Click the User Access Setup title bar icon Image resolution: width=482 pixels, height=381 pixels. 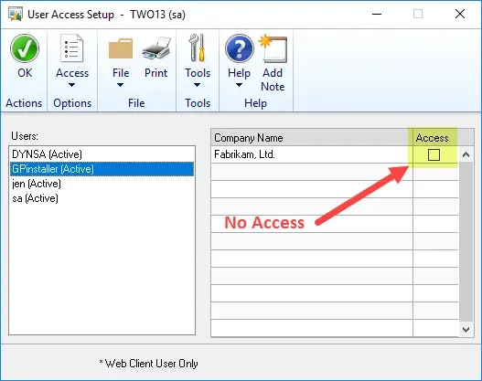16,14
